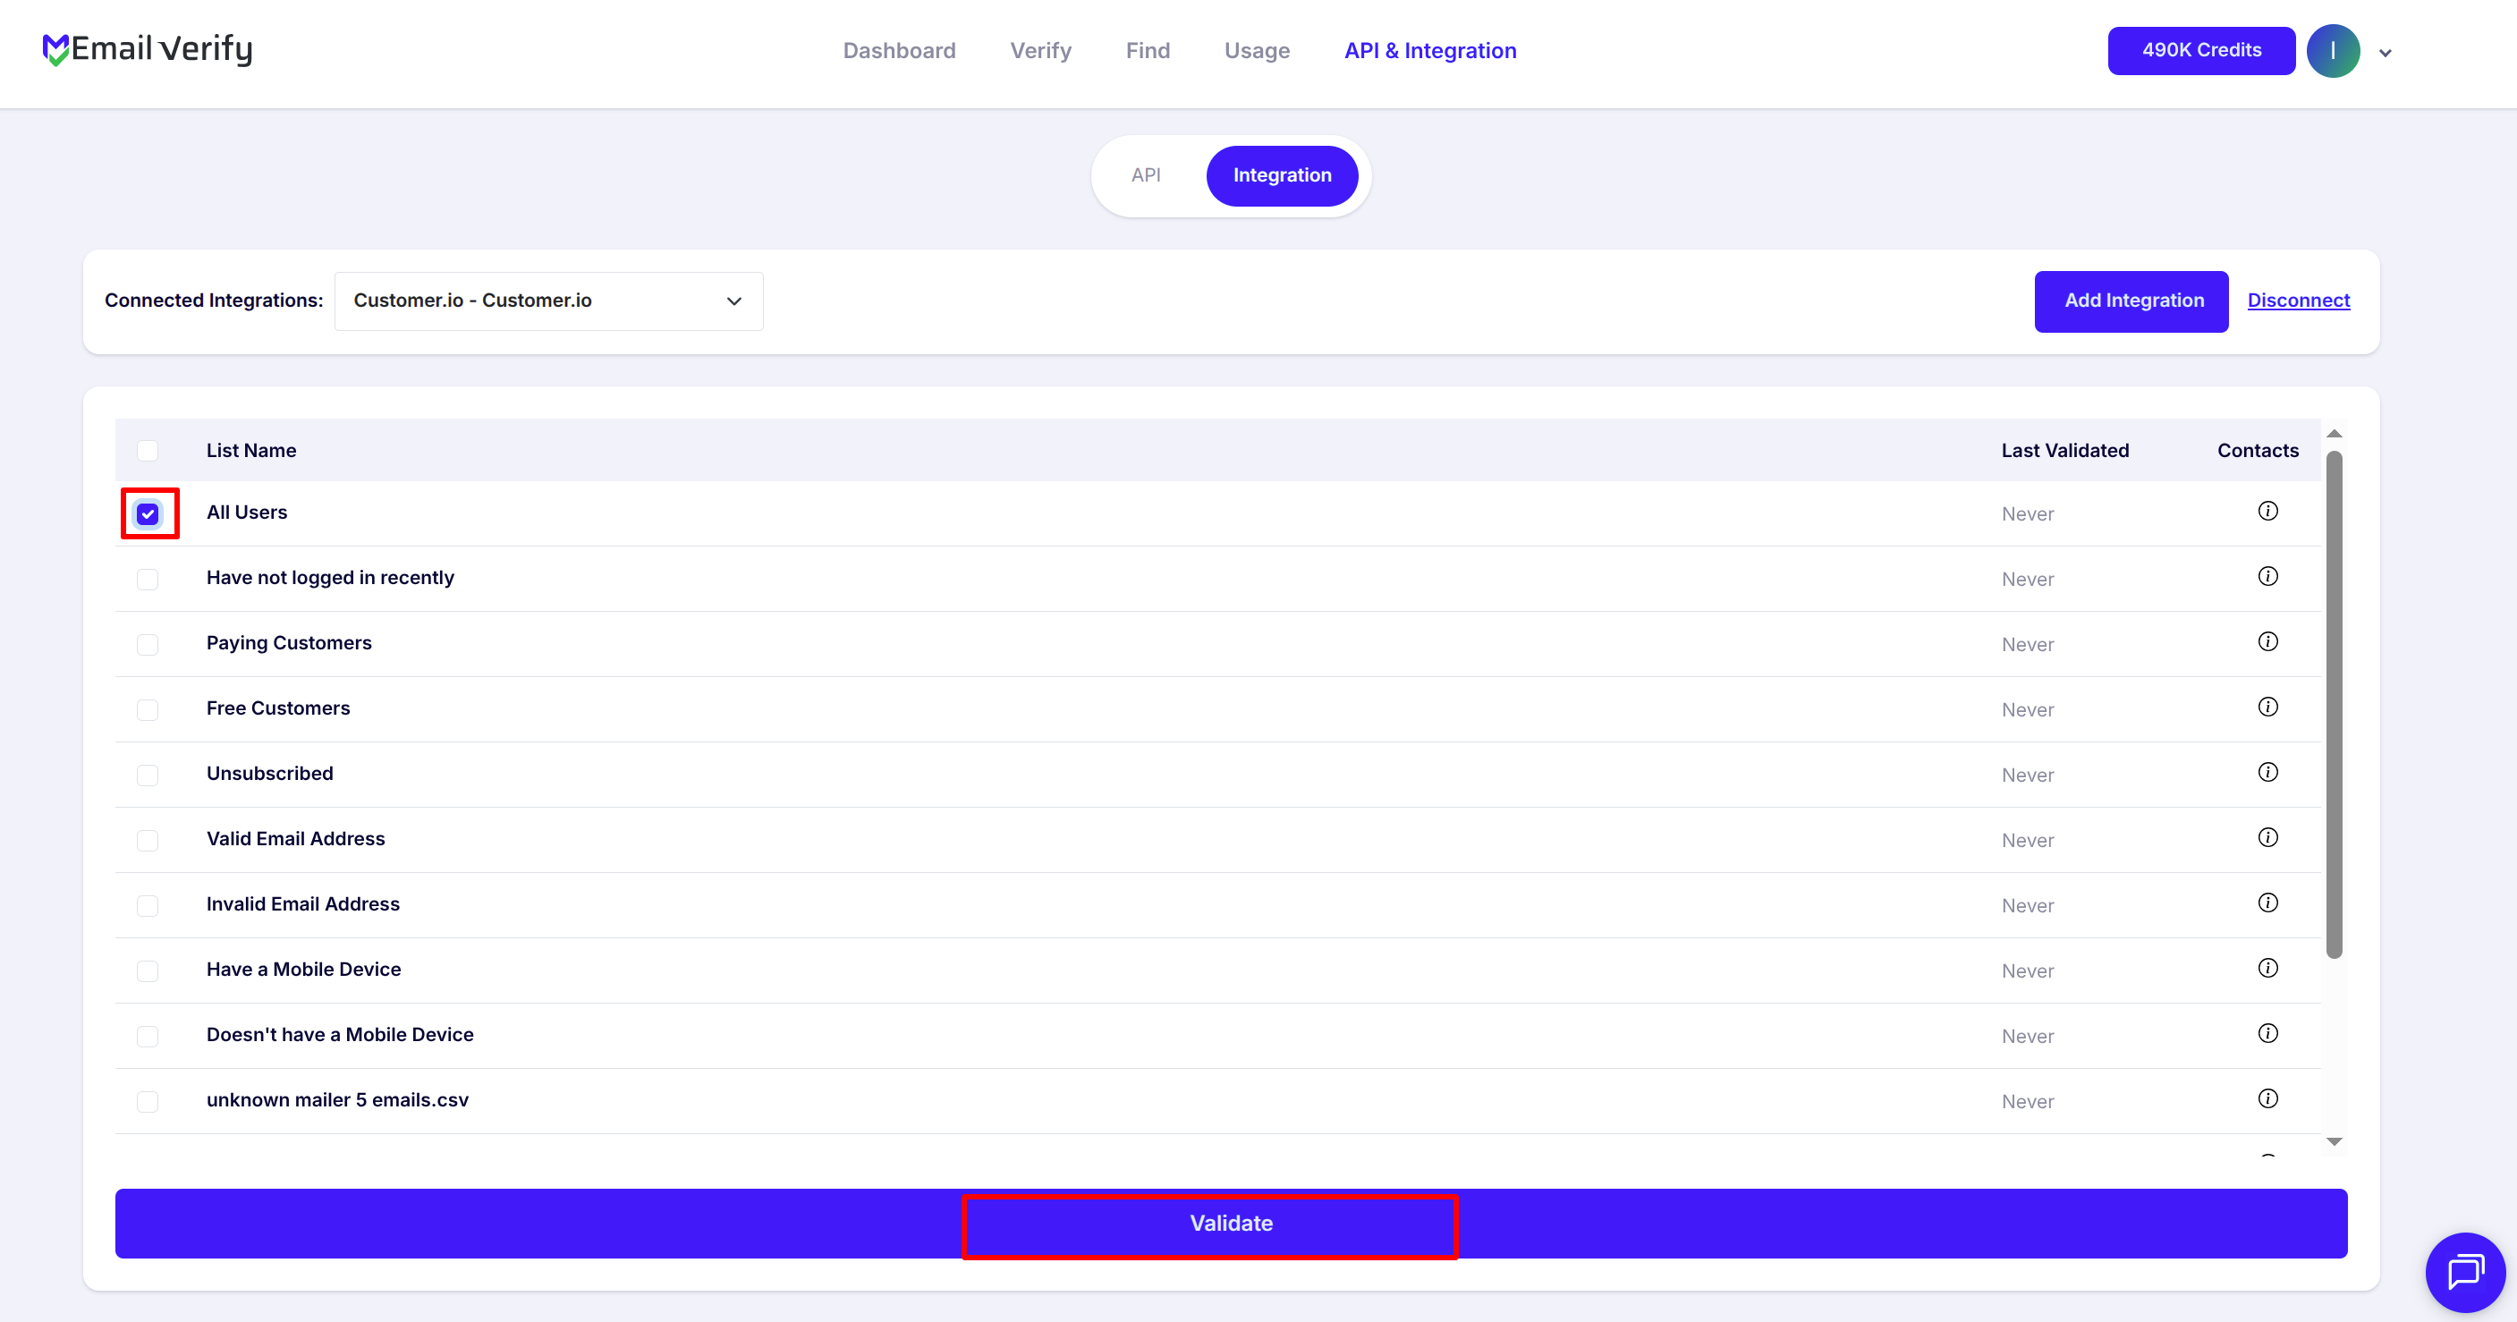This screenshot has height=1322, width=2517.
Task: Check the unknown mailer 5 emails.csv list
Action: click(148, 1102)
